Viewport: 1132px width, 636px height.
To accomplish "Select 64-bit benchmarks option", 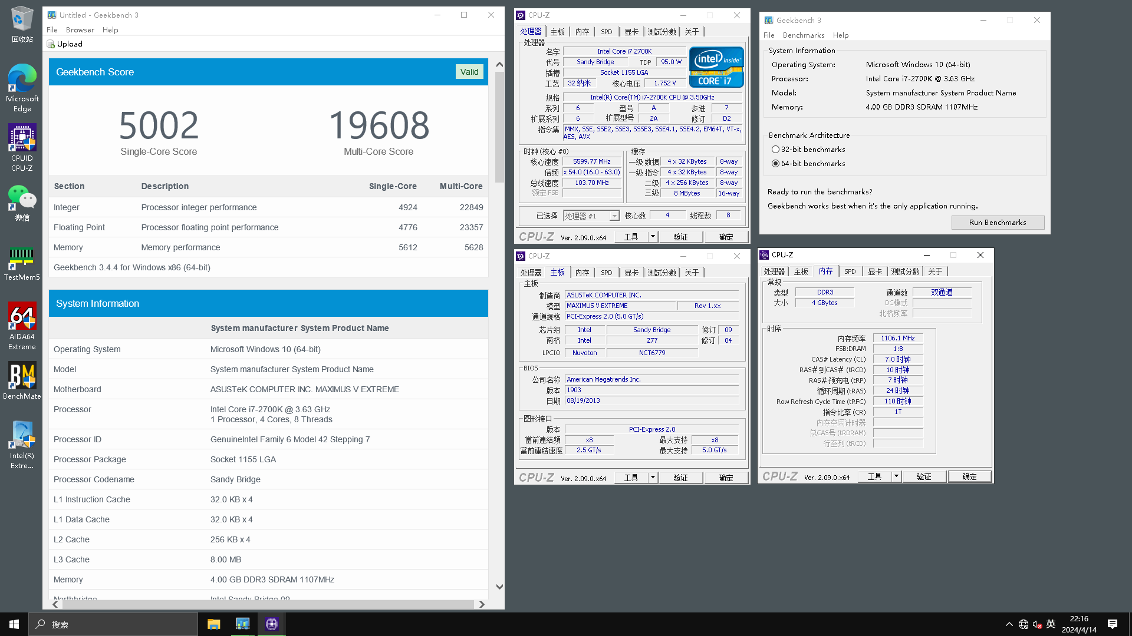I will [808, 164].
